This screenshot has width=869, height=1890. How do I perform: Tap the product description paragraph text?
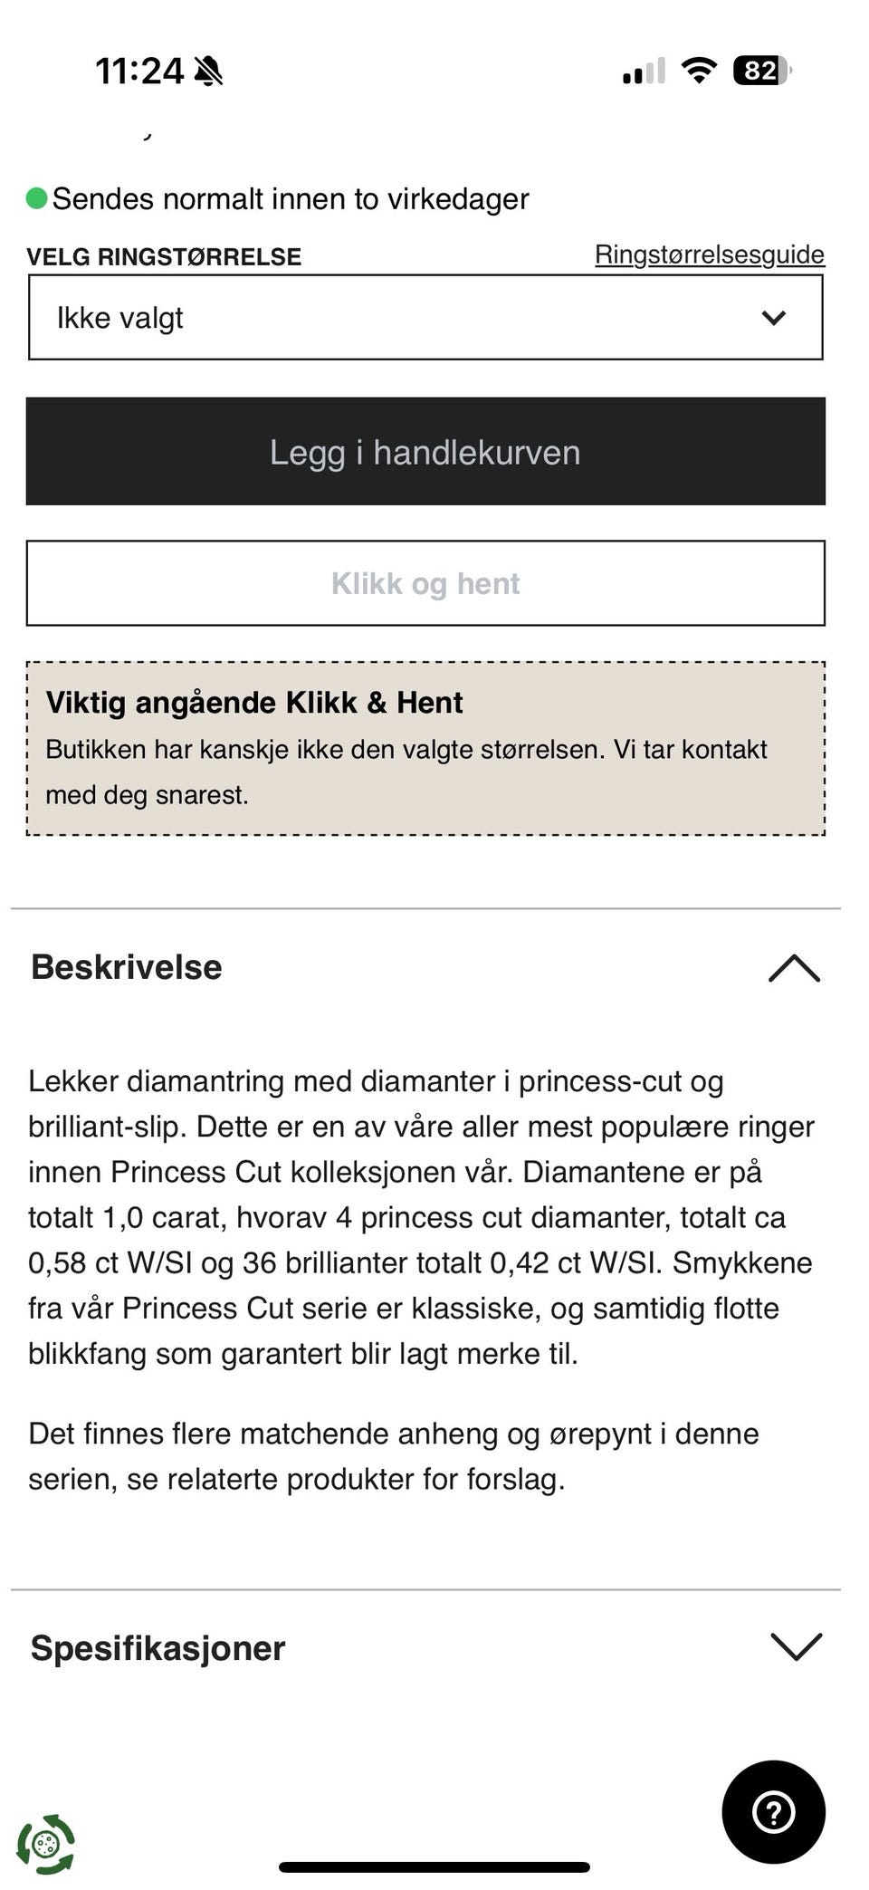tap(421, 1216)
